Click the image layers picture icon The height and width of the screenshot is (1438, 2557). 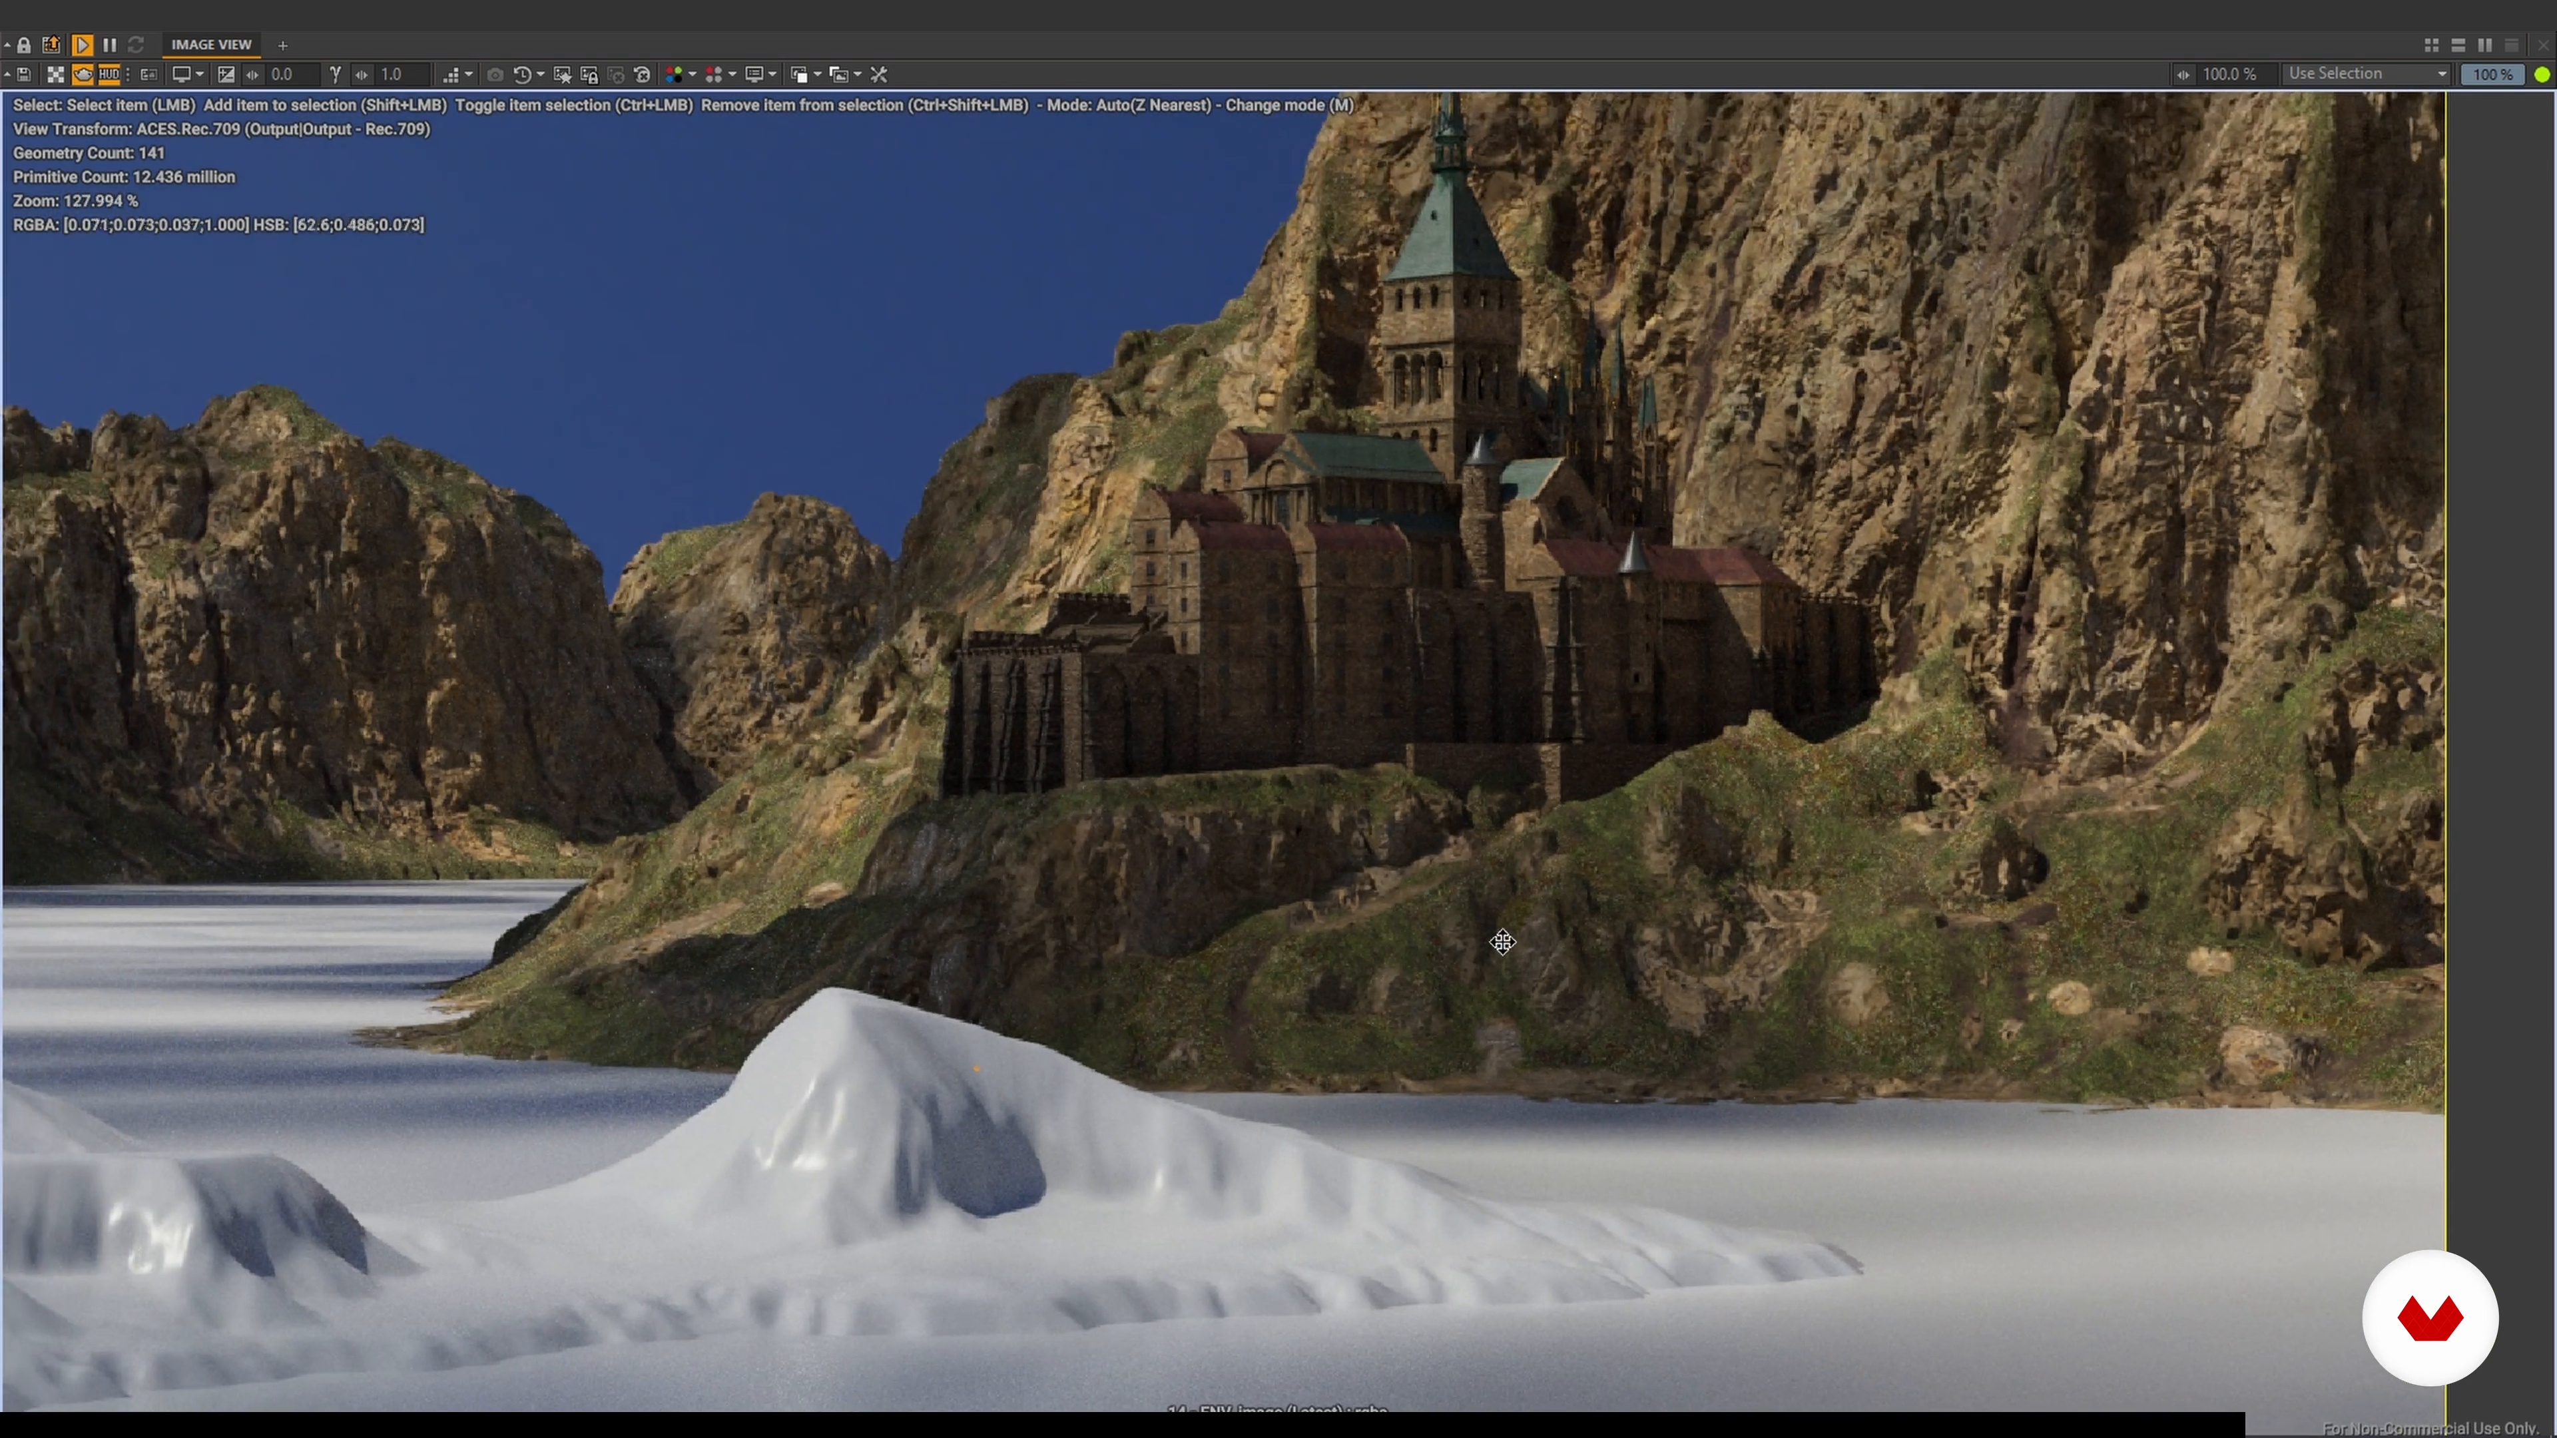[839, 75]
